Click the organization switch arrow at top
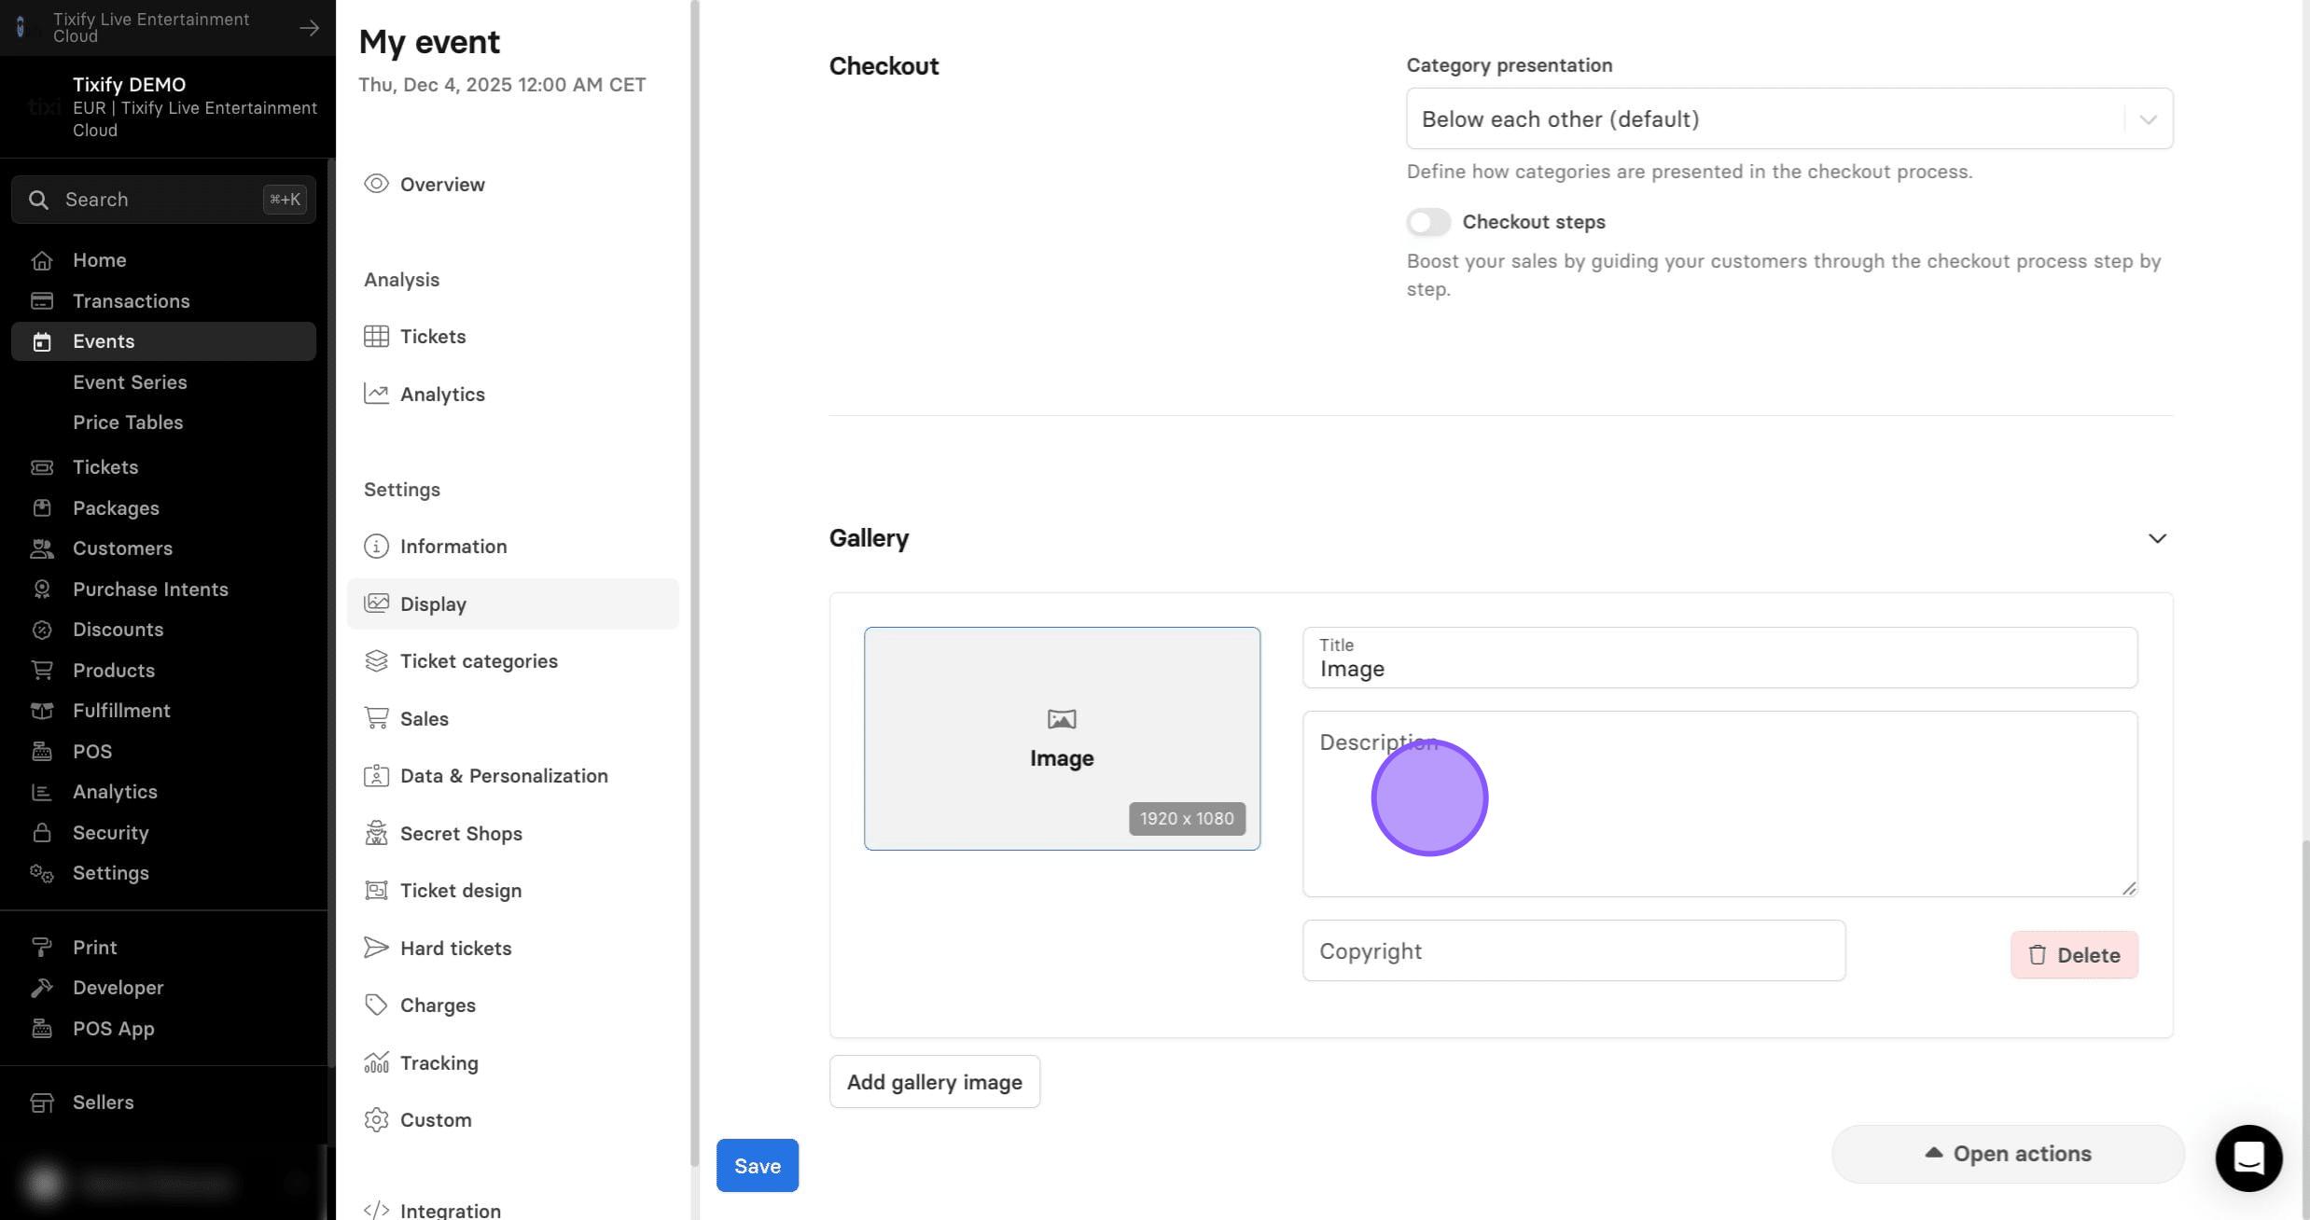2310x1220 pixels. click(x=309, y=28)
